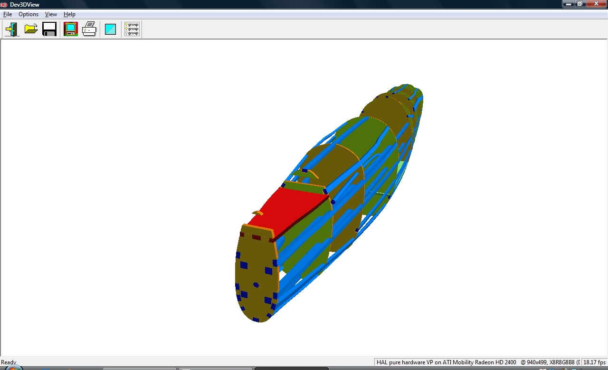Click the fps counter in status bar

tap(595, 362)
